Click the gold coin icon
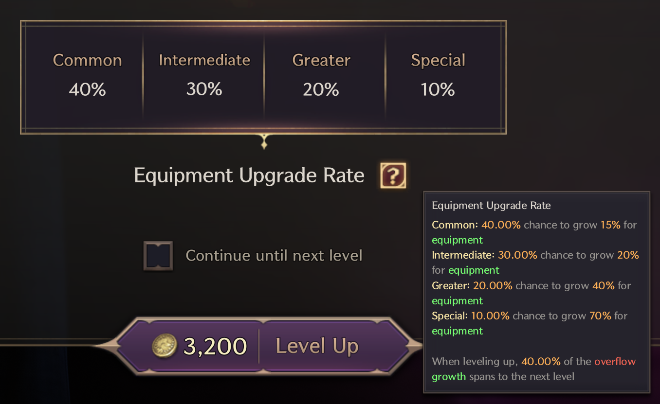The width and height of the screenshot is (660, 404). (x=165, y=346)
